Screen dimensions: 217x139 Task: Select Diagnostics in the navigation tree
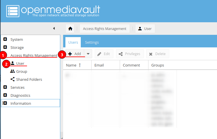[20, 96]
